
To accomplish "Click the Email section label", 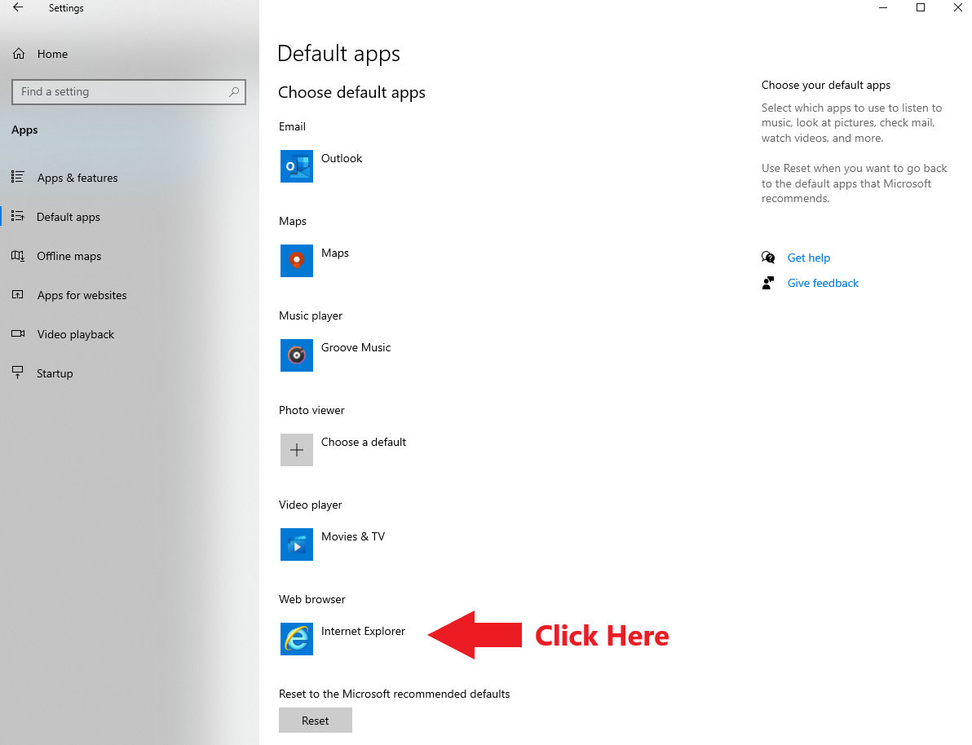I will (x=292, y=126).
